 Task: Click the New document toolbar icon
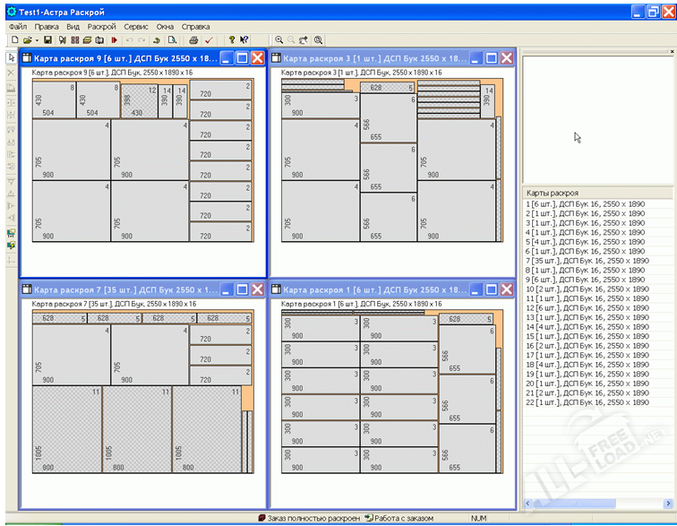pyautogui.click(x=15, y=40)
